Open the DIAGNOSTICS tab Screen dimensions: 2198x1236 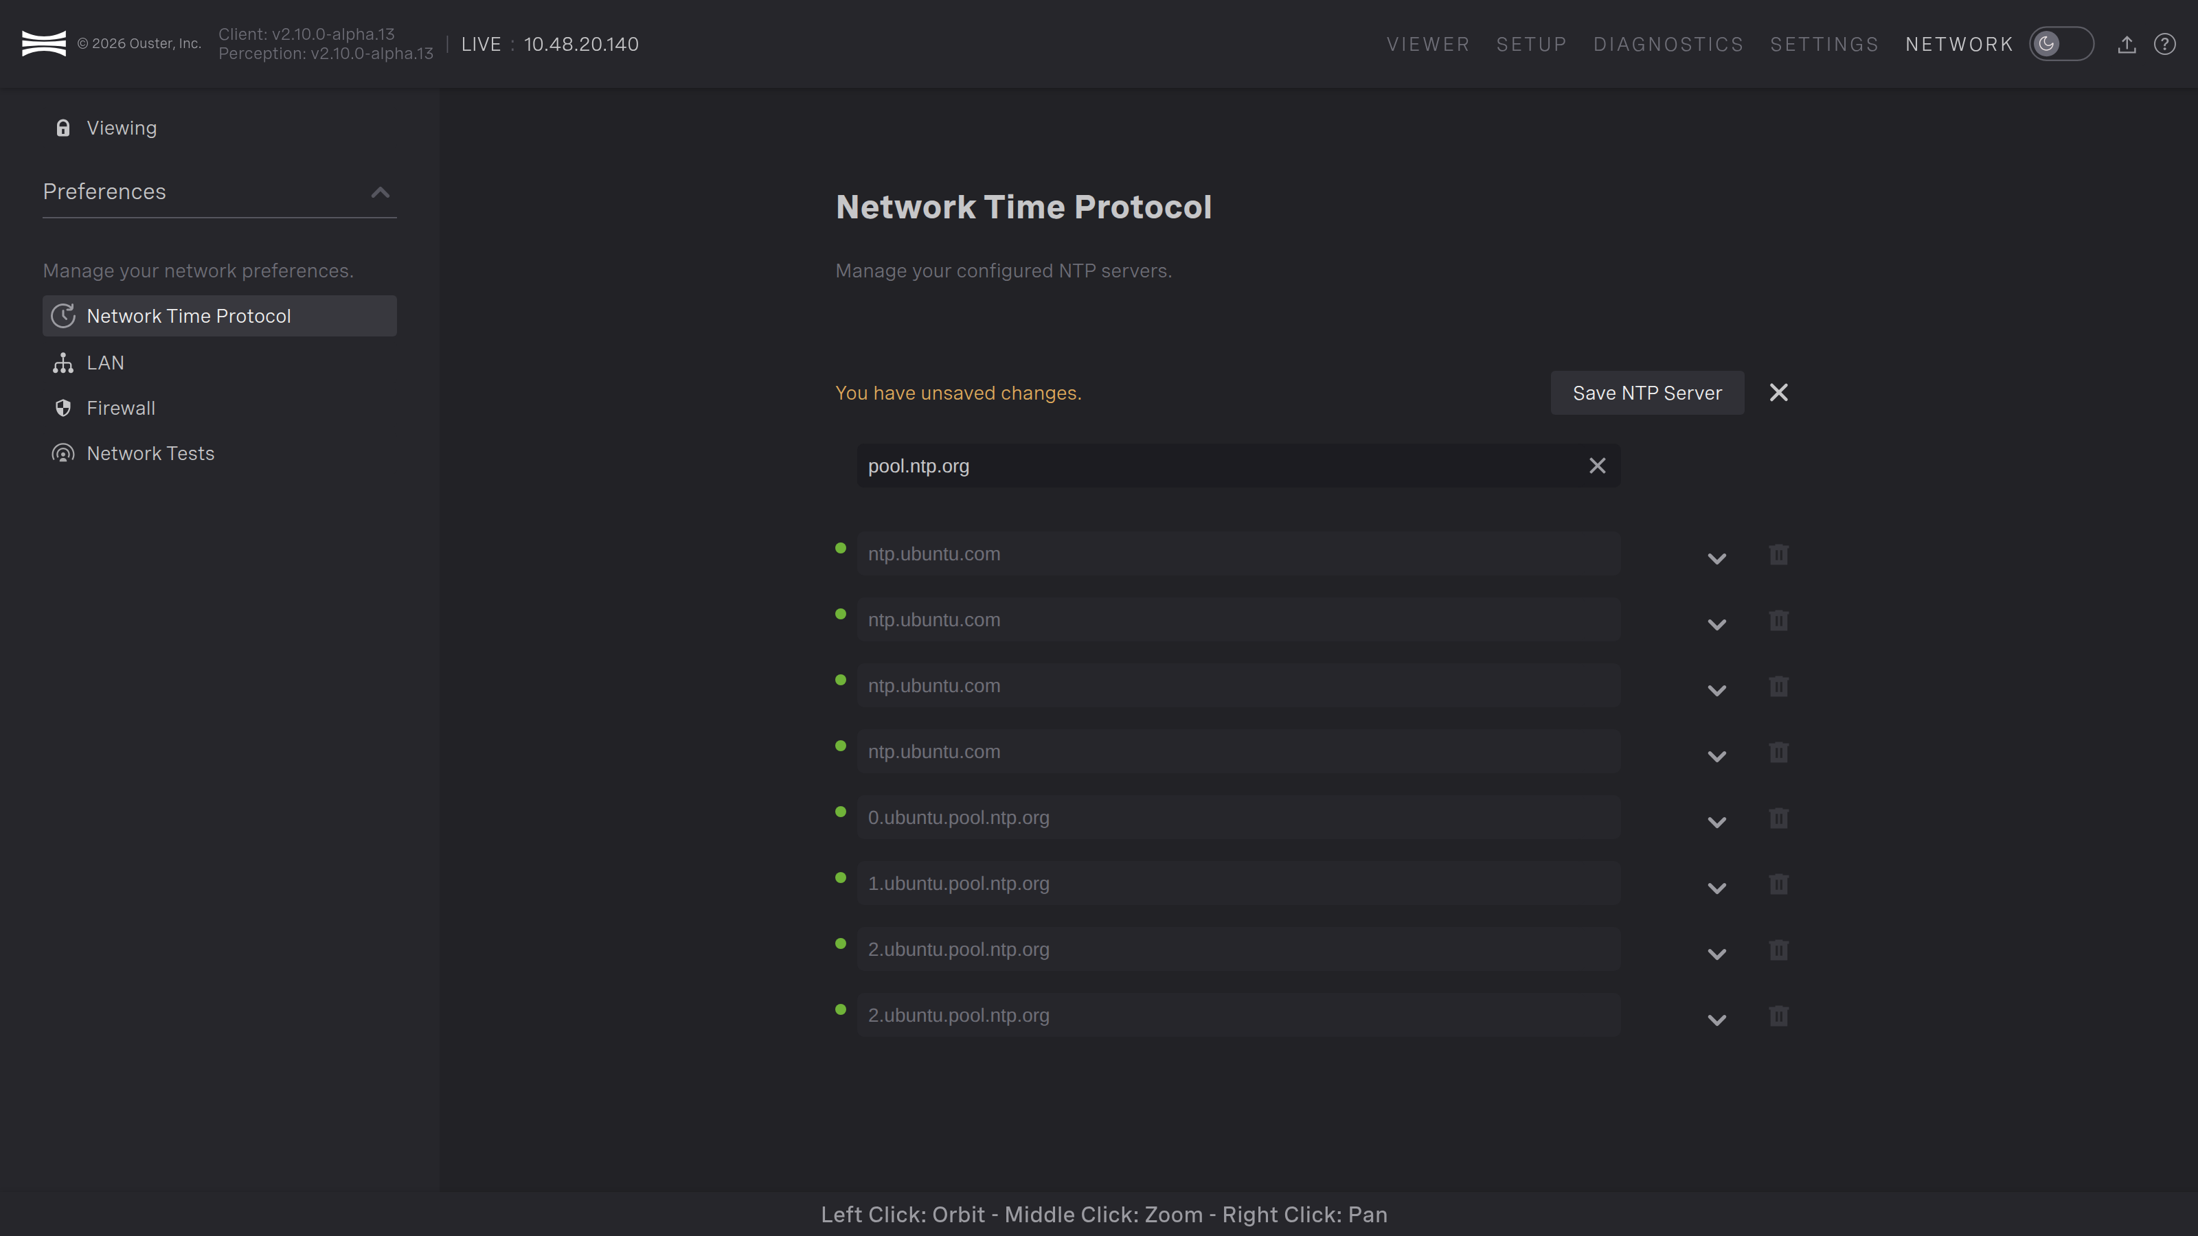point(1668,45)
